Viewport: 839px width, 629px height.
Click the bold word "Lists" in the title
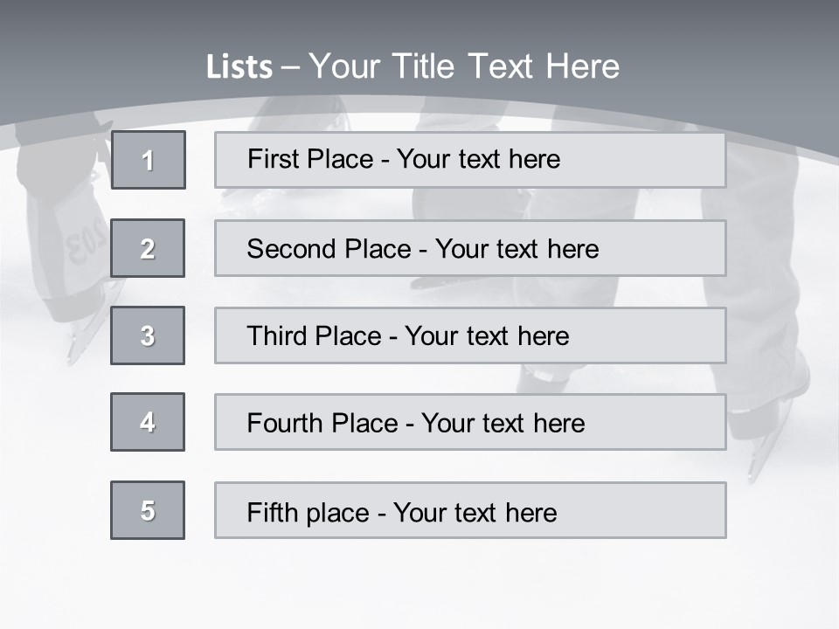pos(239,67)
